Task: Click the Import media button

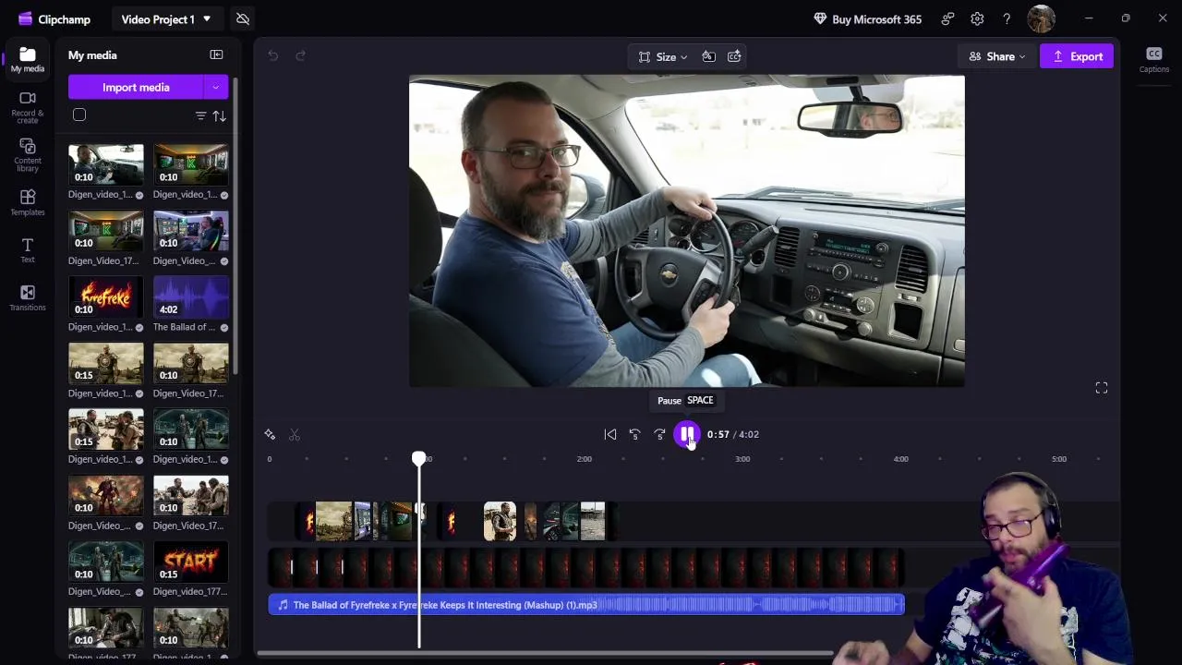Action: (x=136, y=87)
